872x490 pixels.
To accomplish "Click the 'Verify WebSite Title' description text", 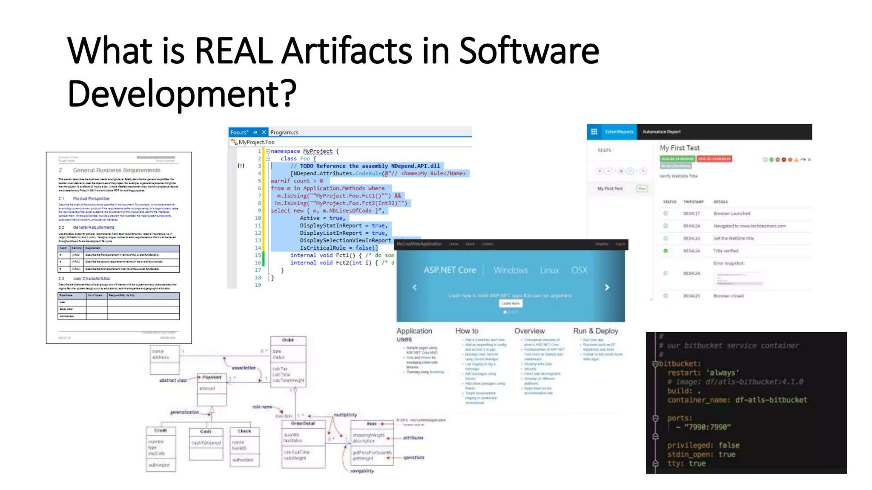I will coord(679,176).
